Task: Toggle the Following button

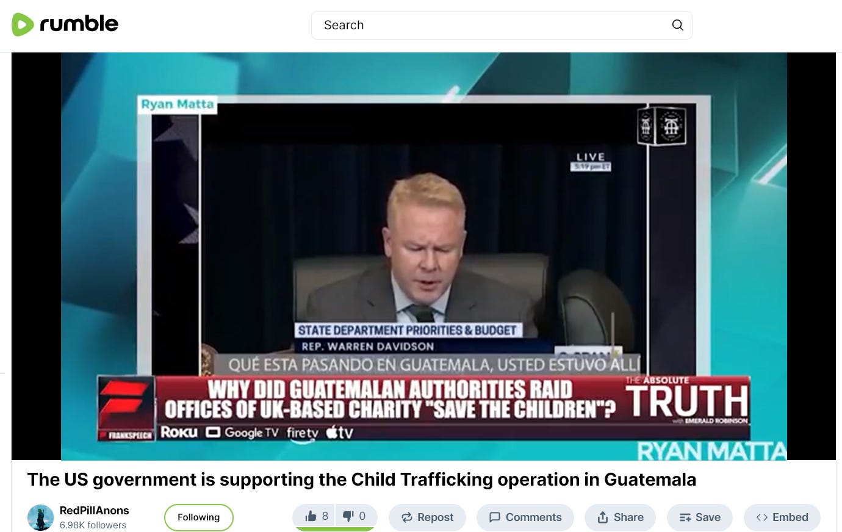Action: tap(198, 517)
